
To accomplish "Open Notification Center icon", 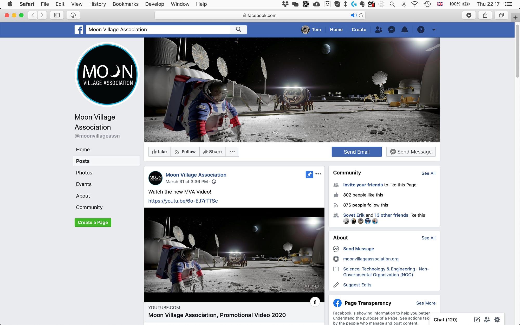I will [508, 4].
